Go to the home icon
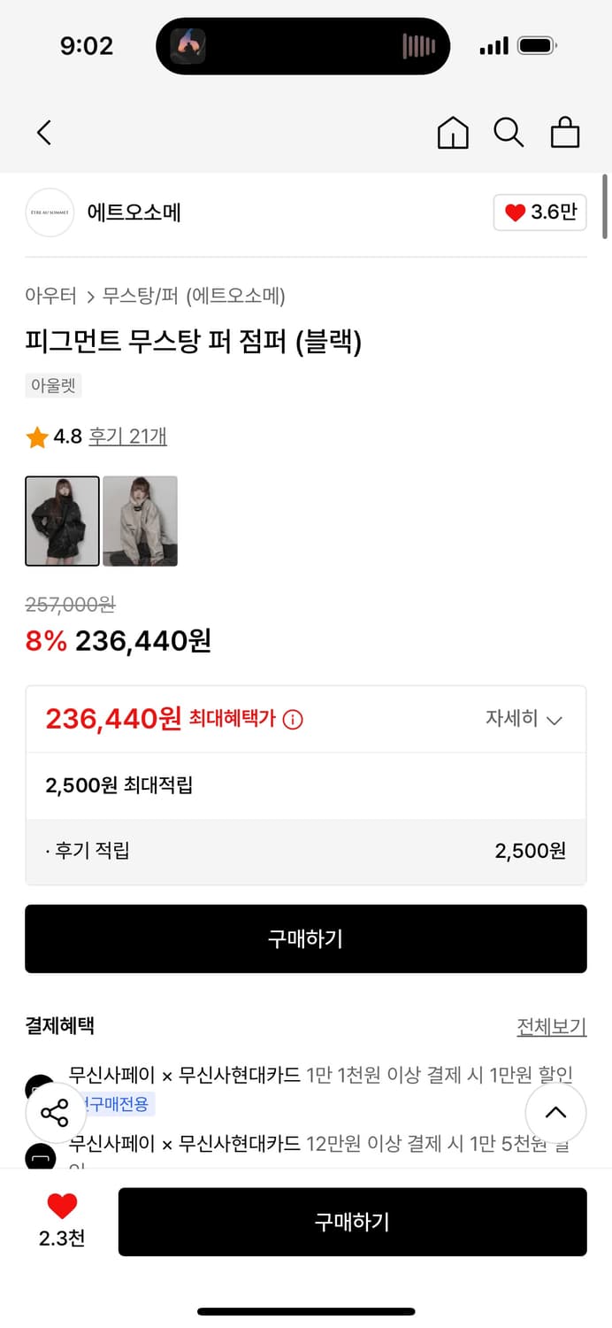 click(x=453, y=133)
